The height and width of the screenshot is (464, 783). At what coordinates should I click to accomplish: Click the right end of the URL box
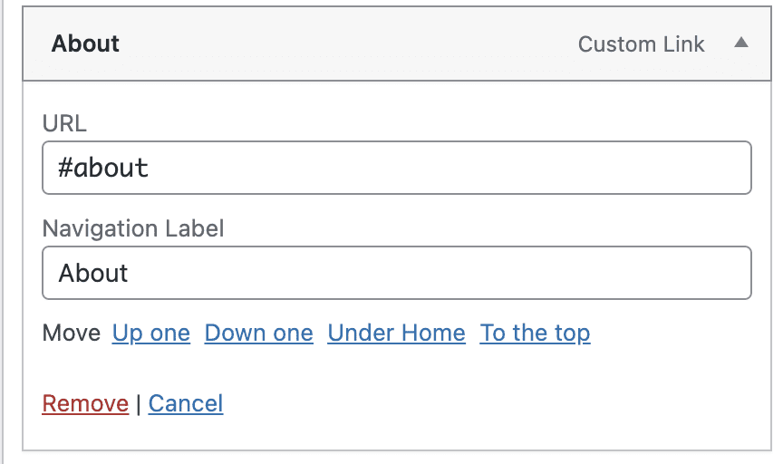click(x=725, y=168)
